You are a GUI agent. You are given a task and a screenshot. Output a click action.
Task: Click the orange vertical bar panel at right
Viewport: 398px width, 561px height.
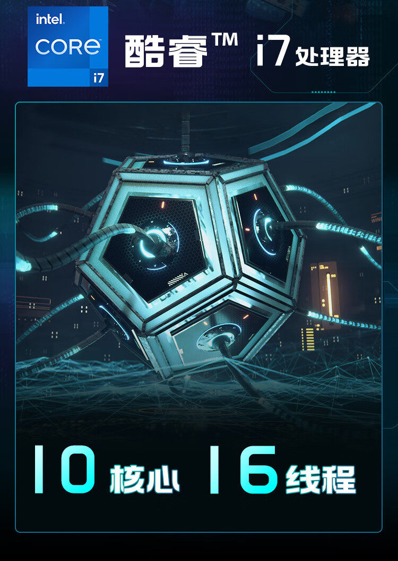325,295
